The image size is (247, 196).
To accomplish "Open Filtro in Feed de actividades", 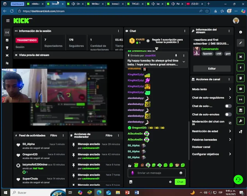I will [x=54, y=136].
